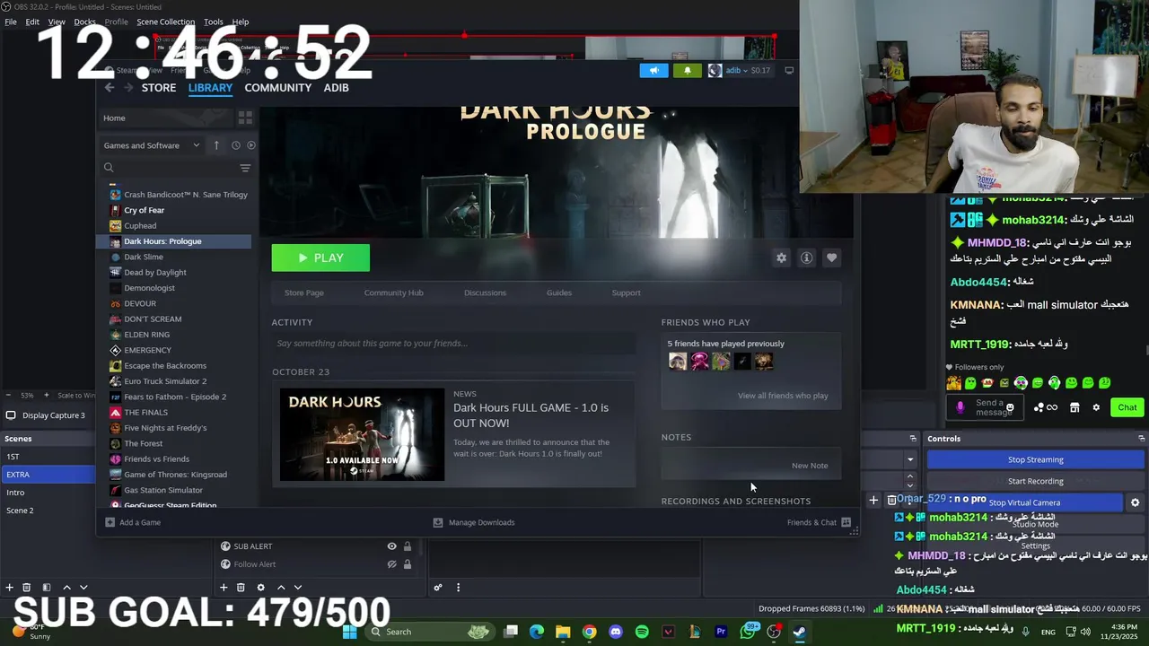Pop out OBS Controls dock

click(x=1141, y=439)
